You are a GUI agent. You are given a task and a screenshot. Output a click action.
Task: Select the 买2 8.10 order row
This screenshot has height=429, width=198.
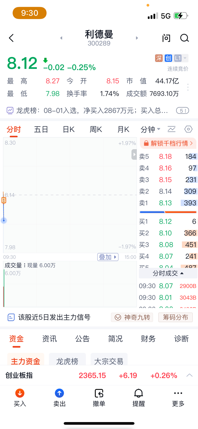point(168,233)
